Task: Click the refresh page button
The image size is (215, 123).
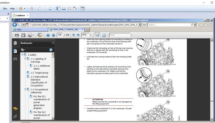Action: tap(144, 25)
